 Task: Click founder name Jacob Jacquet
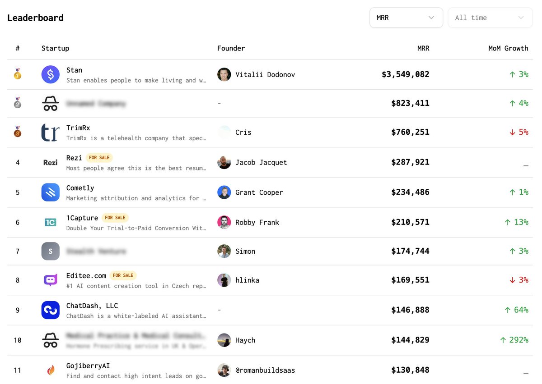261,162
